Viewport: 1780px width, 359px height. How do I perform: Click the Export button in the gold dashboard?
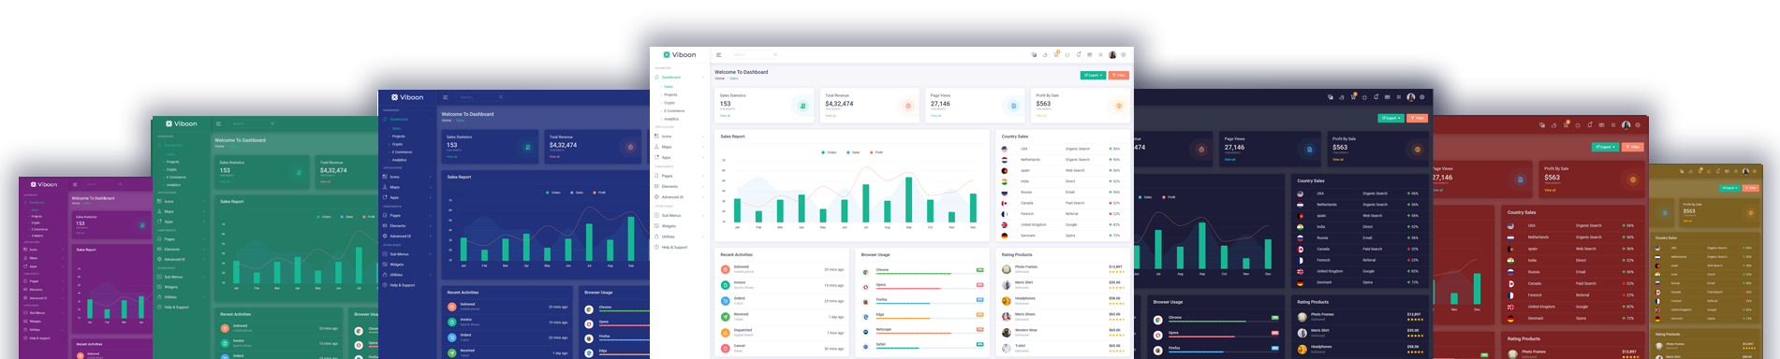click(x=1729, y=188)
